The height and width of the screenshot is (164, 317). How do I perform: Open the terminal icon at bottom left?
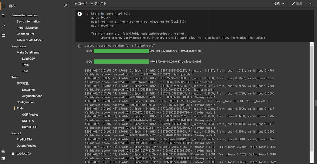click(x=3, y=159)
